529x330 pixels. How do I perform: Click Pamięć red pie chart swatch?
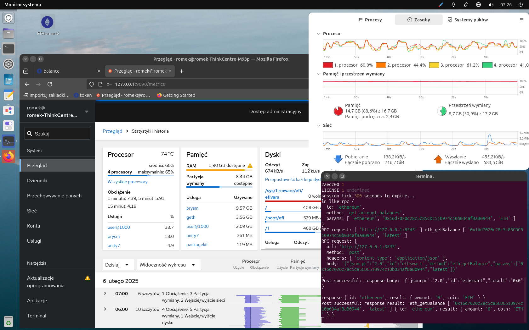pos(338,111)
